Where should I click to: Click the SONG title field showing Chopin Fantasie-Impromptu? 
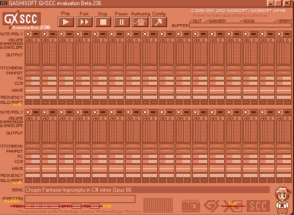pos(147,190)
